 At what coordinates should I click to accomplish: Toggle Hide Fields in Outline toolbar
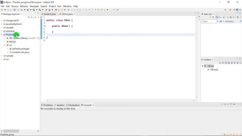pos(229,63)
